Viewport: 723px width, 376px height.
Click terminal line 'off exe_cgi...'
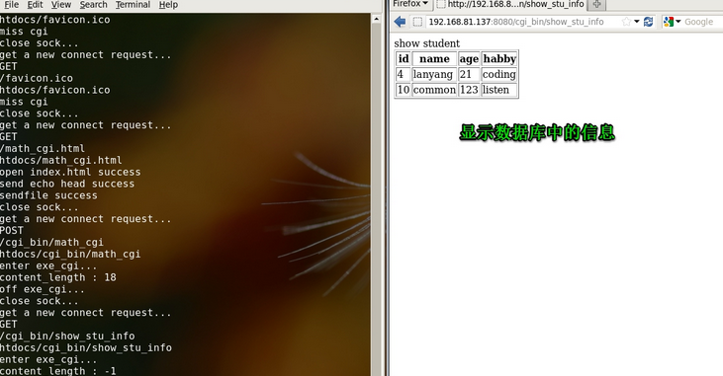click(x=43, y=289)
